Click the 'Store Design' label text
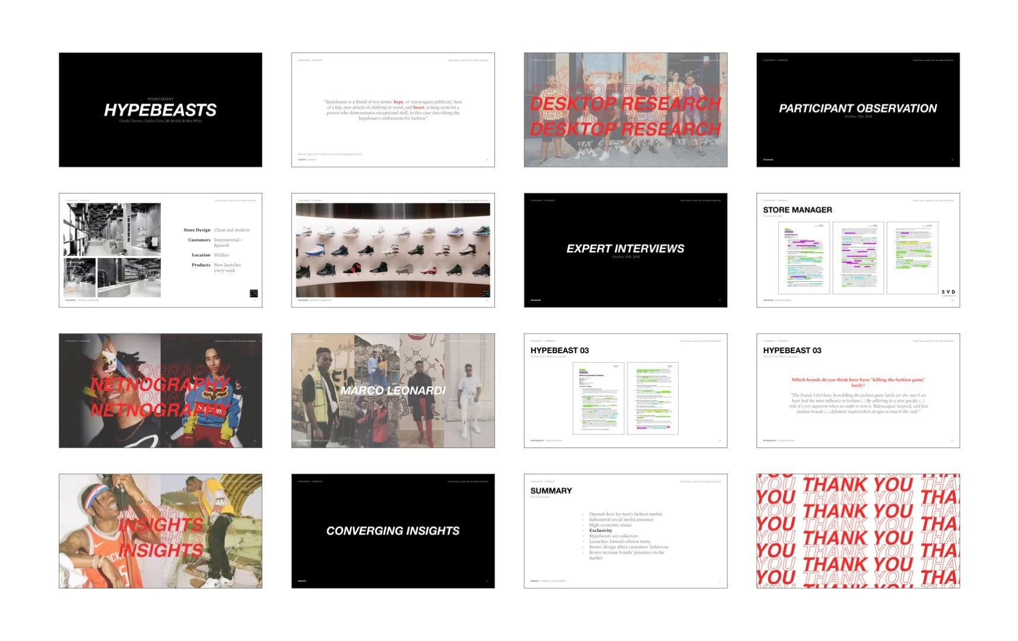This screenshot has height=641, width=1018. [x=196, y=230]
